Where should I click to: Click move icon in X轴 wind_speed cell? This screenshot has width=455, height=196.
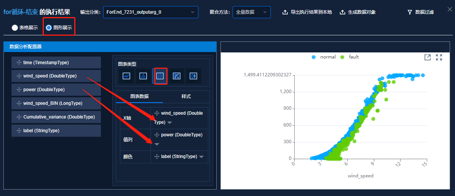157,113
